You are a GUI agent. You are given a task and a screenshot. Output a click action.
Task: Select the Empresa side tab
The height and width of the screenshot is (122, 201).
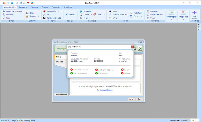pyautogui.click(x=60, y=62)
